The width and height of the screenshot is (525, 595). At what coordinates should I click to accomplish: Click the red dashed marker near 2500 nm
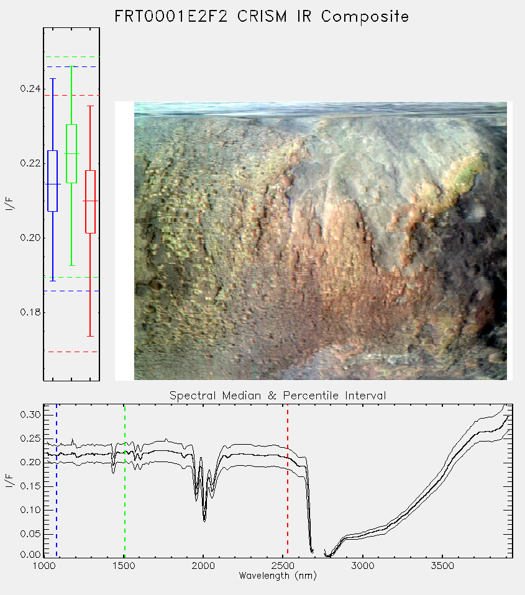[x=288, y=481]
